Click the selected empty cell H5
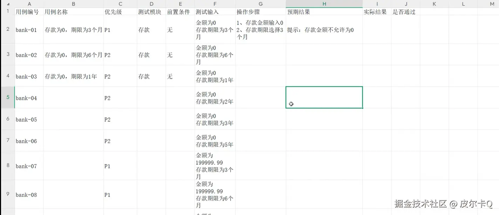 tap(324, 98)
